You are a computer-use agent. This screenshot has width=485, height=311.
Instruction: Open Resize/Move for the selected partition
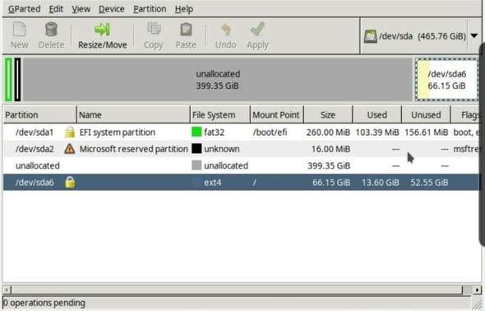103,36
